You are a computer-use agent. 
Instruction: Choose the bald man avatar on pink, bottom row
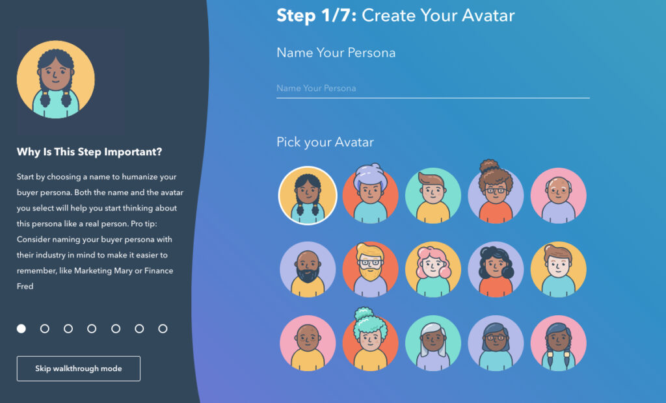[x=308, y=343]
